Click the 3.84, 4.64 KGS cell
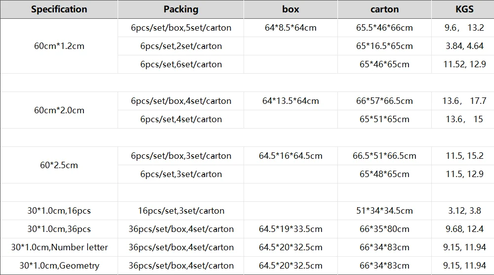494x275 pixels. point(464,46)
